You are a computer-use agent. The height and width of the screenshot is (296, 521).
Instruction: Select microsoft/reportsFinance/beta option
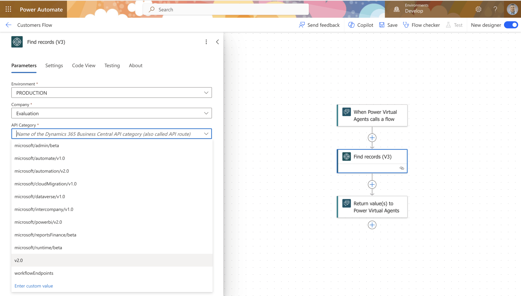click(x=112, y=235)
